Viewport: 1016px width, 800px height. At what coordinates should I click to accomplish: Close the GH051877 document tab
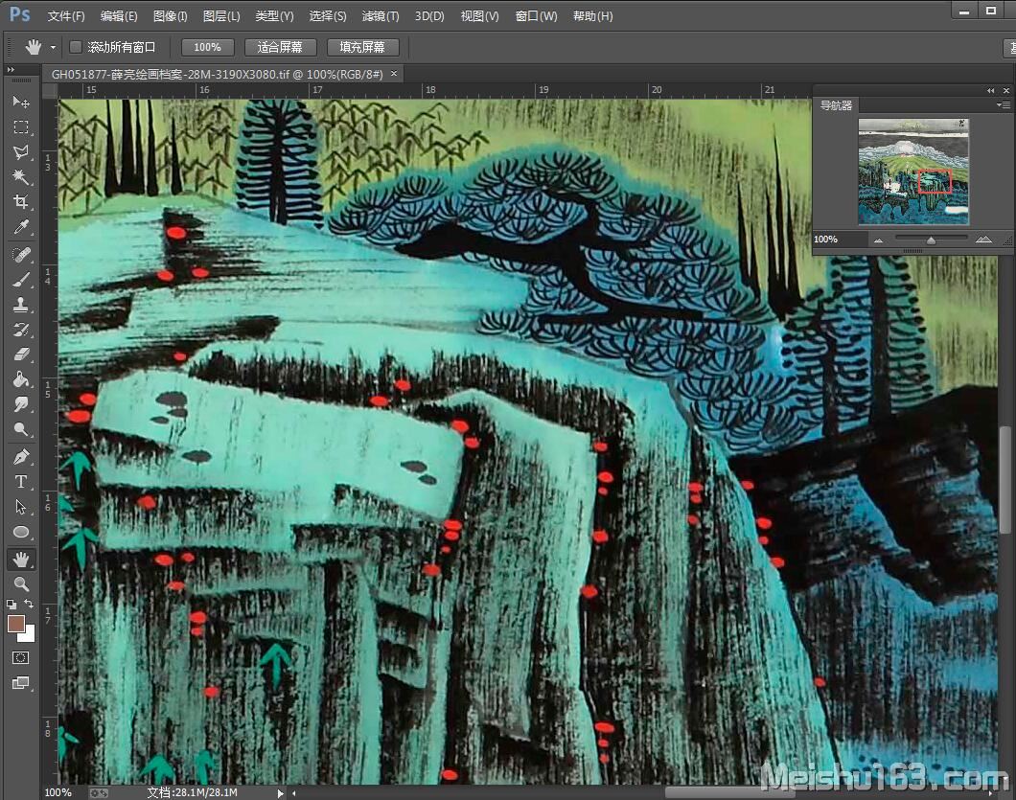pyautogui.click(x=393, y=74)
